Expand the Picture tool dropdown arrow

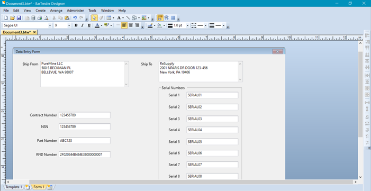tap(149, 18)
